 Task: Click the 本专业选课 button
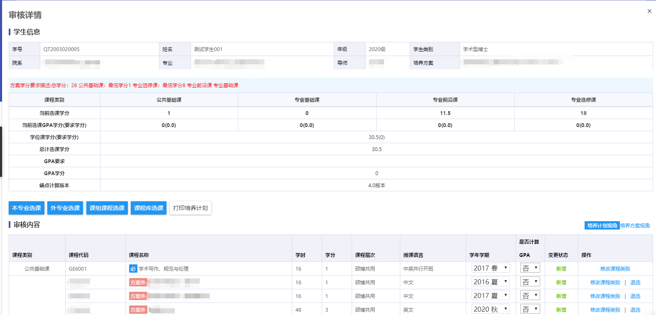coord(27,208)
